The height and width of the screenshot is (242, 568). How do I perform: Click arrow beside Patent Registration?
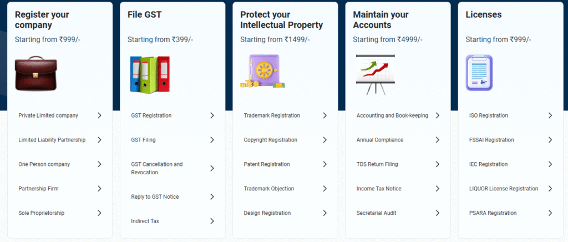(324, 164)
